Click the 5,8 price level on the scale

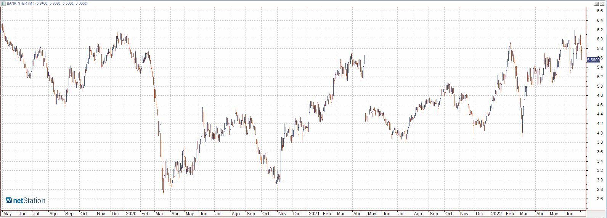pos(600,49)
